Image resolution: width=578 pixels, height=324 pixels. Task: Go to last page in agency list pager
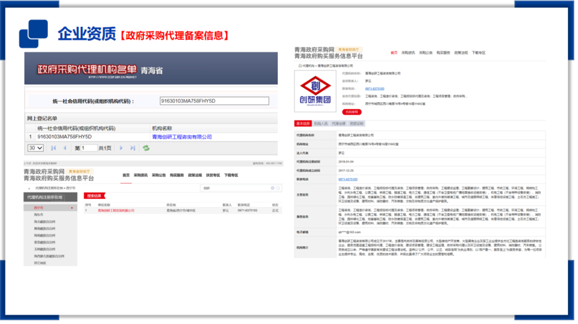click(x=133, y=148)
